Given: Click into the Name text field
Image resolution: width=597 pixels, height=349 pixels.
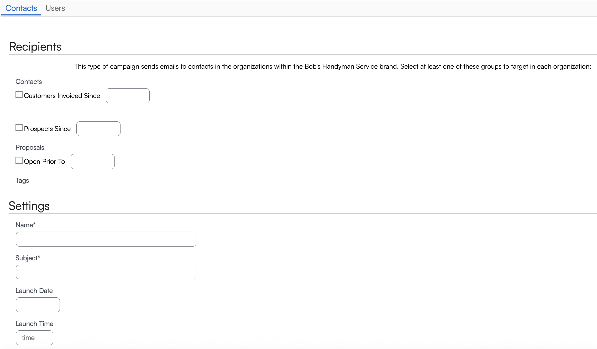Looking at the screenshot, I should point(106,239).
